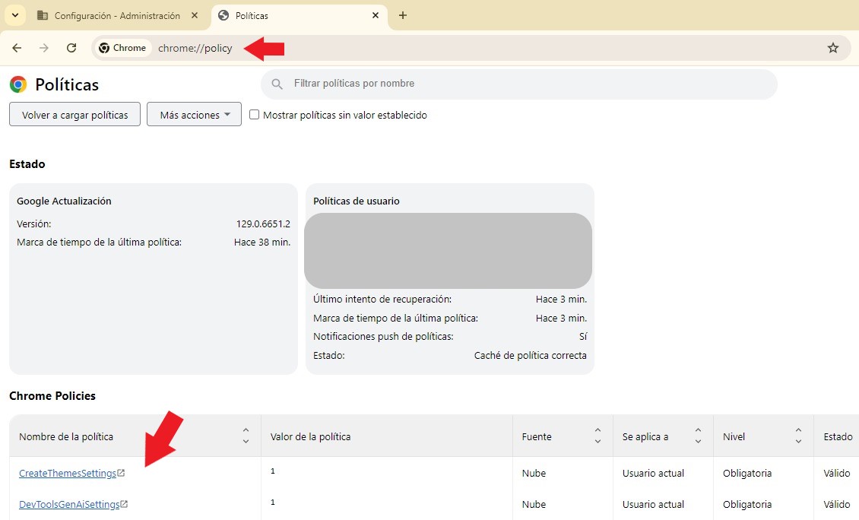Screen dimensions: 859x520
Task: Switch to the Configuración - Administración tab
Action: (x=117, y=16)
